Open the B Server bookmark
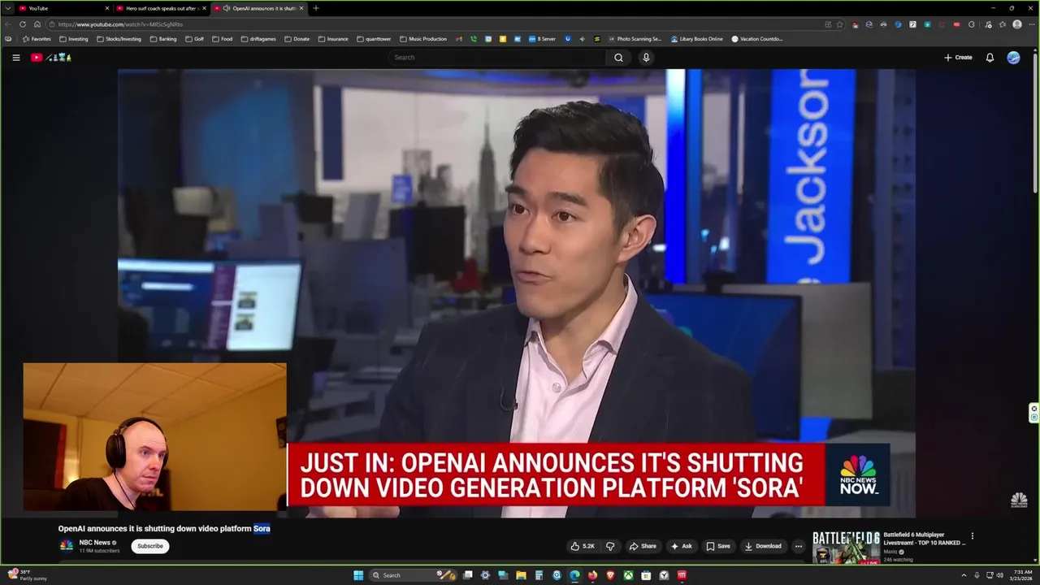Image resolution: width=1040 pixels, height=585 pixels. pos(541,39)
